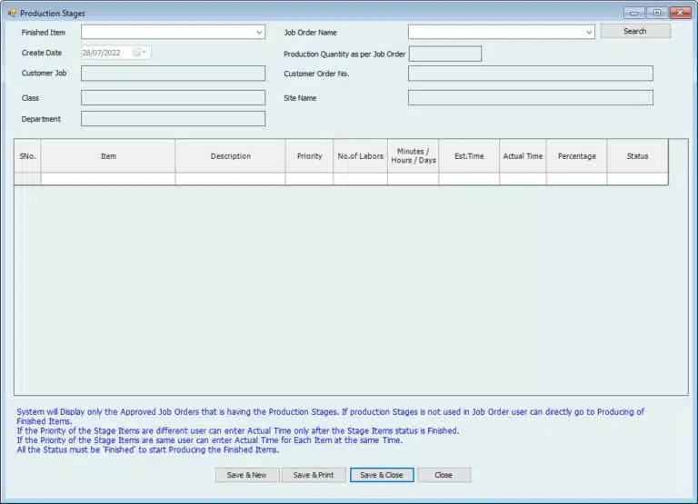The image size is (698, 504).
Task: Select the Priority column header
Action: tap(309, 156)
